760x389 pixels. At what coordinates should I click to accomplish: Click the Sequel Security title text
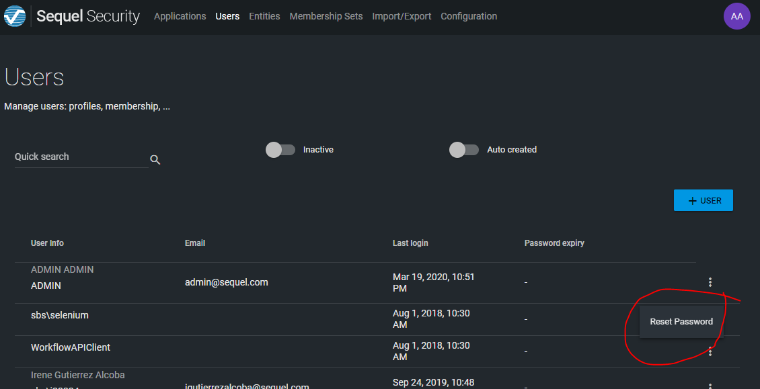coord(88,17)
